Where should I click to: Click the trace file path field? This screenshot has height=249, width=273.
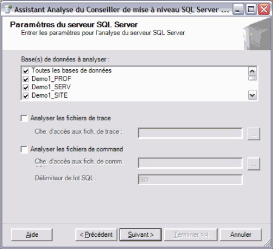coord(190,133)
